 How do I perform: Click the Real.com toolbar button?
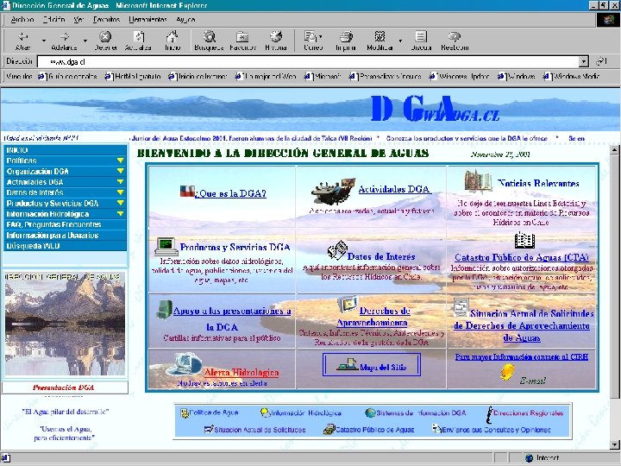pyautogui.click(x=455, y=41)
